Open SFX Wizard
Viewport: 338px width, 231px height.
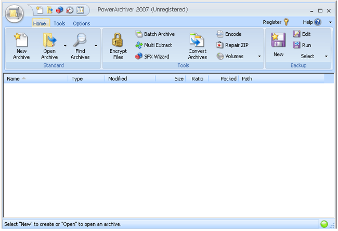click(152, 57)
